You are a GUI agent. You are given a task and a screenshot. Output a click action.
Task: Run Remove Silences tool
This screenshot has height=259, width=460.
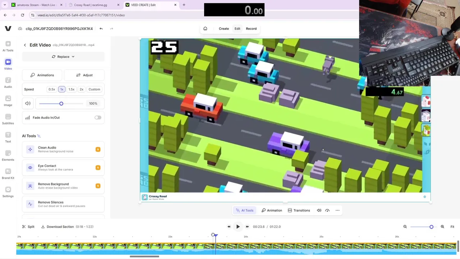tap(63, 204)
